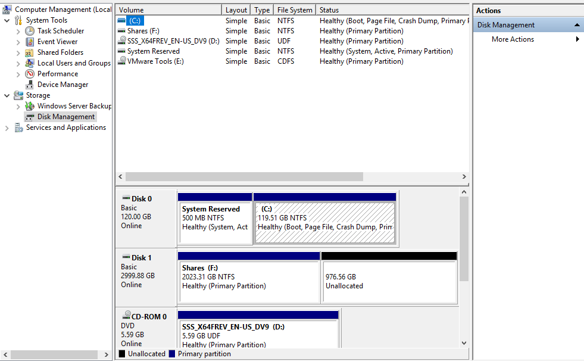This screenshot has width=584, height=361.
Task: Collapse the System Tools node
Action: pos(7,20)
